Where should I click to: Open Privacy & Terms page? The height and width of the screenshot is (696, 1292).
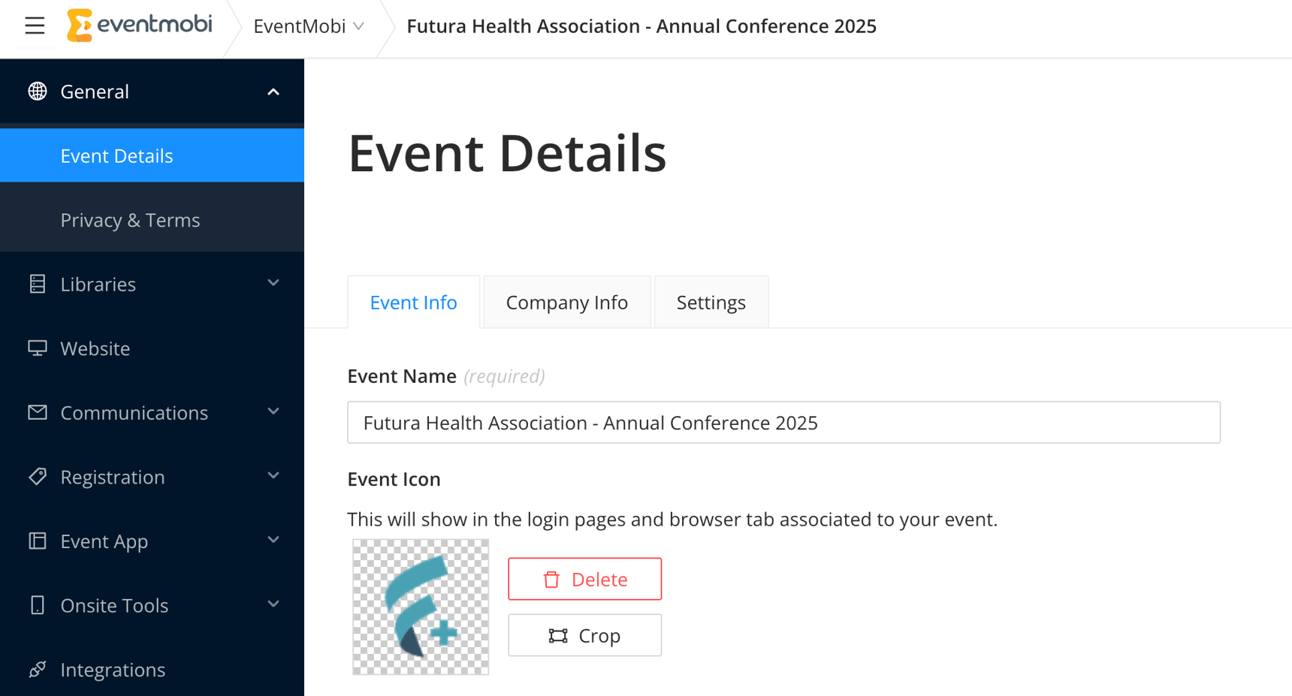pyautogui.click(x=130, y=219)
